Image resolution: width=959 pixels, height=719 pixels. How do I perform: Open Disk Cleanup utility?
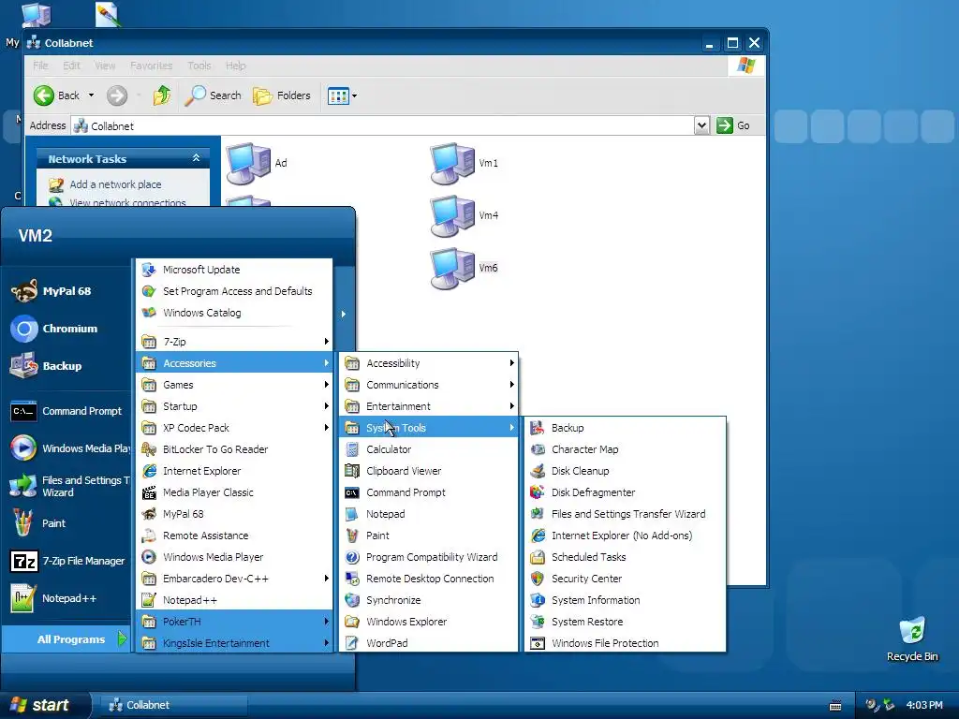click(625, 471)
